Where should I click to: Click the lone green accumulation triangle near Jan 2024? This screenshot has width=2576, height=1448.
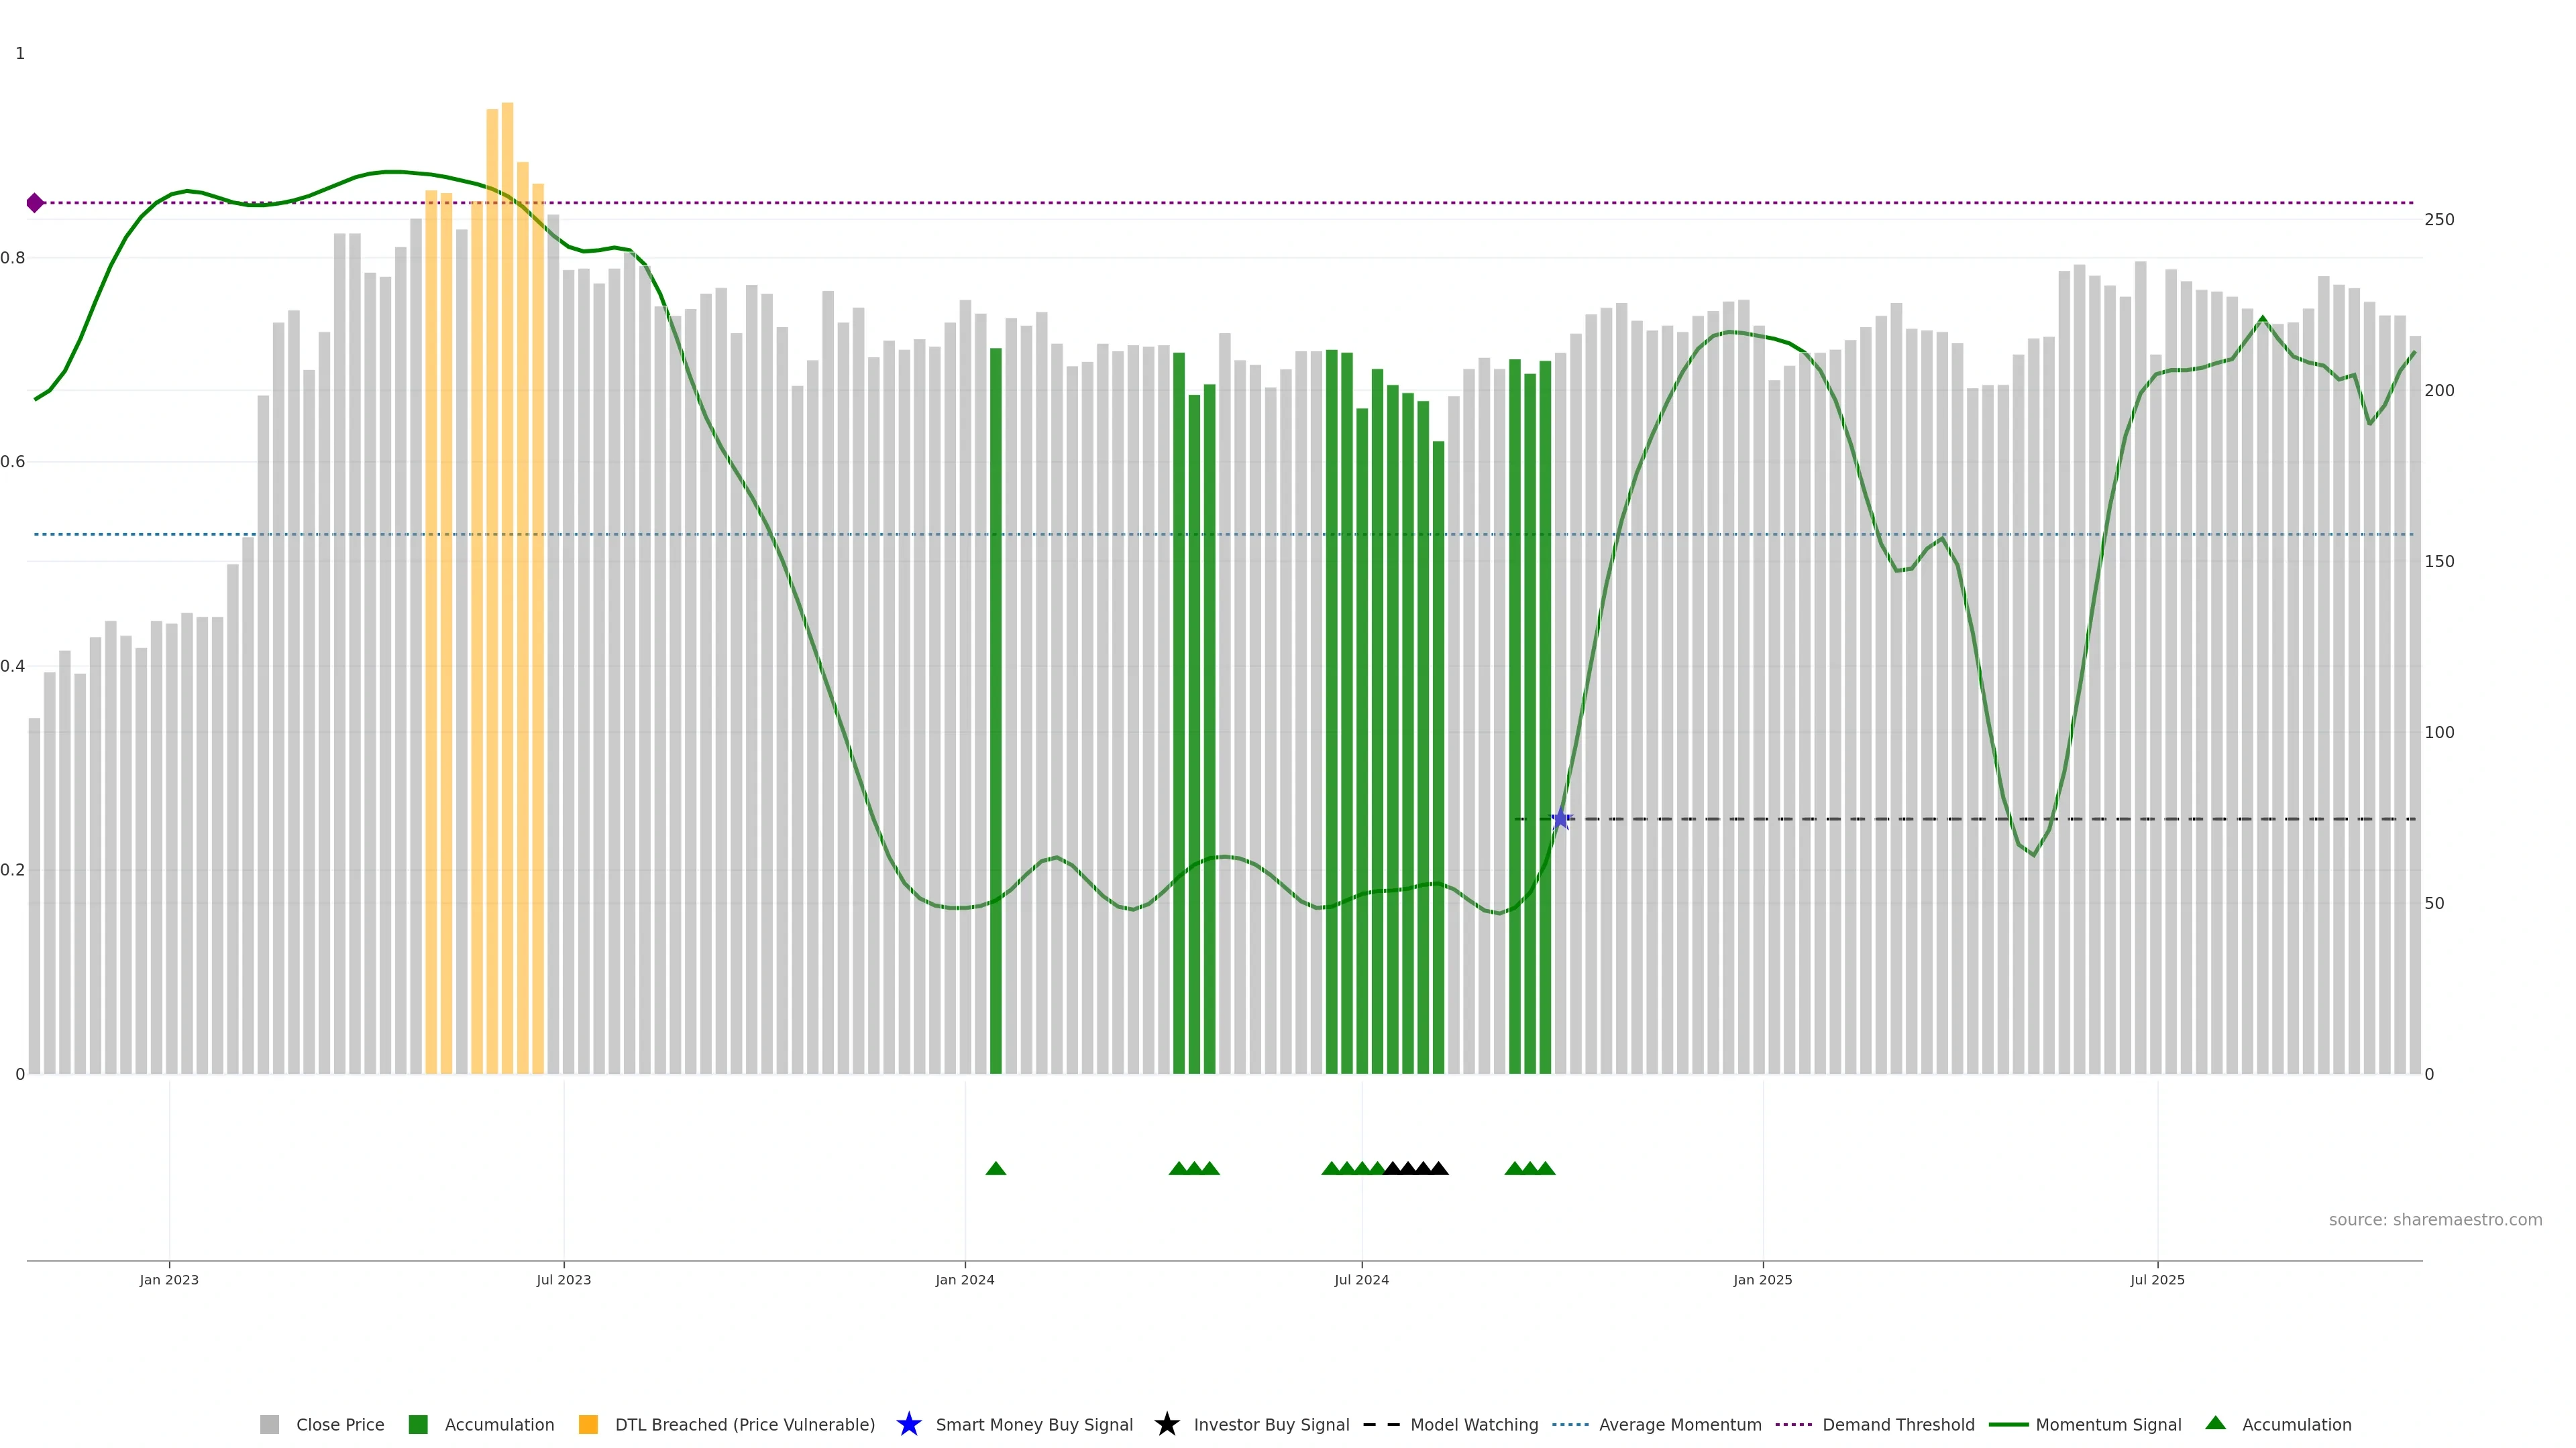click(995, 1168)
